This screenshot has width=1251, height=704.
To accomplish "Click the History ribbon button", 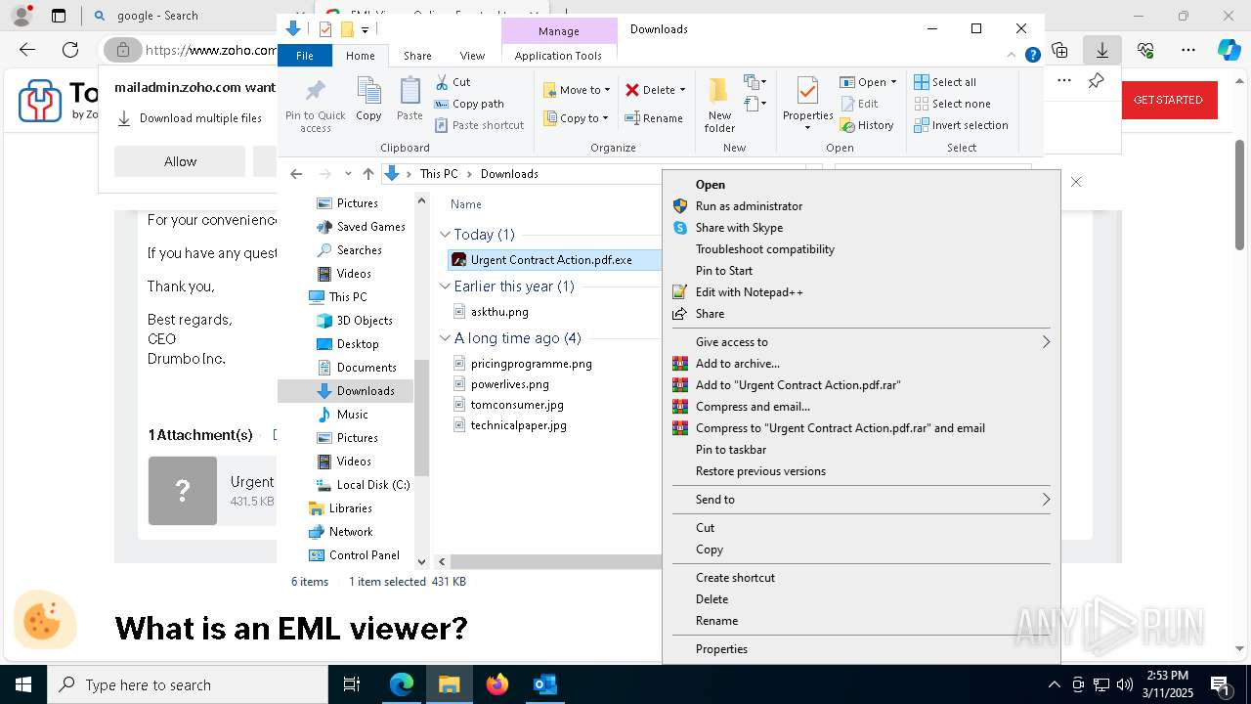I will 867,125.
